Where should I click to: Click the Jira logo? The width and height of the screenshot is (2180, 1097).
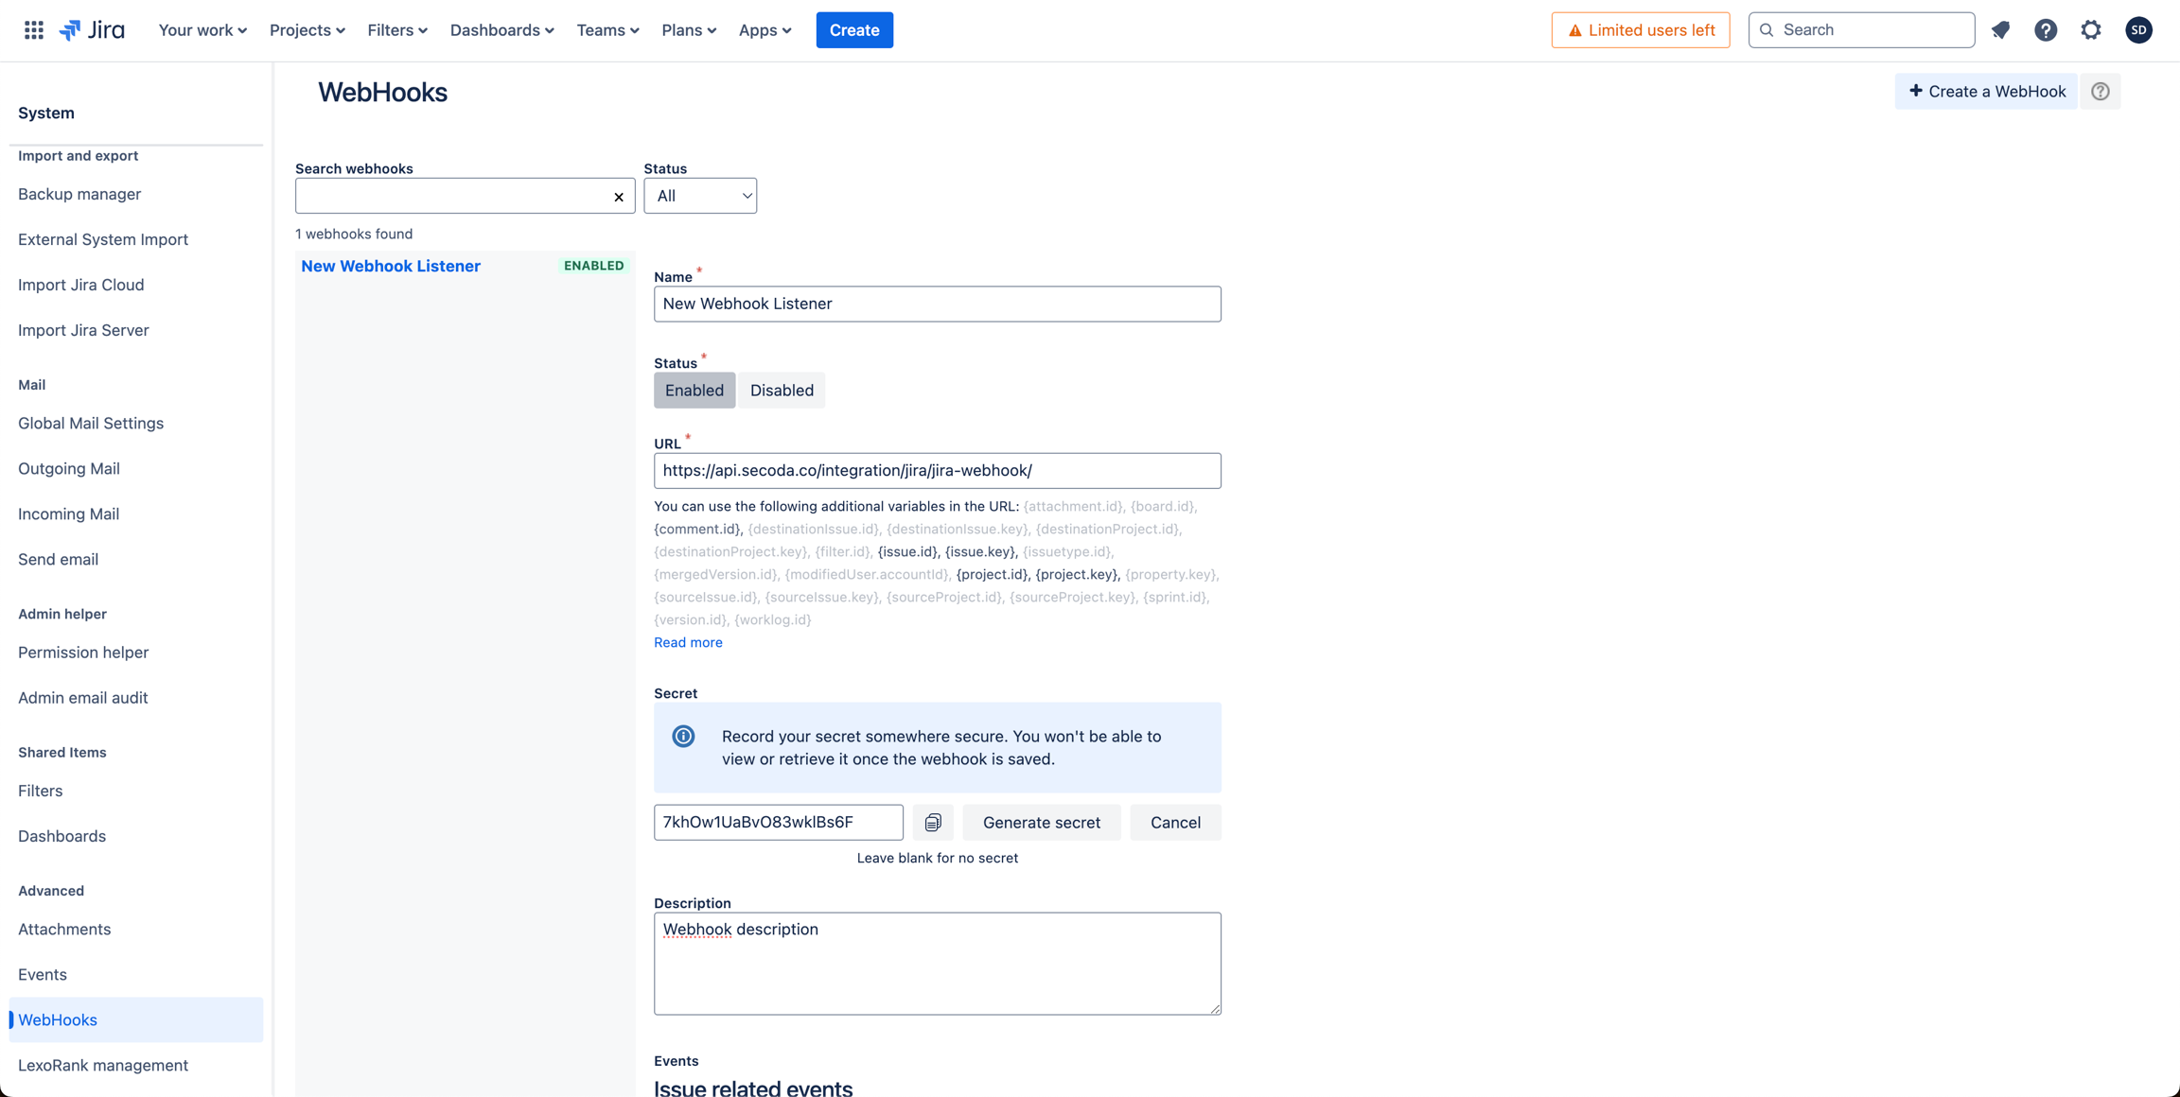(x=92, y=30)
